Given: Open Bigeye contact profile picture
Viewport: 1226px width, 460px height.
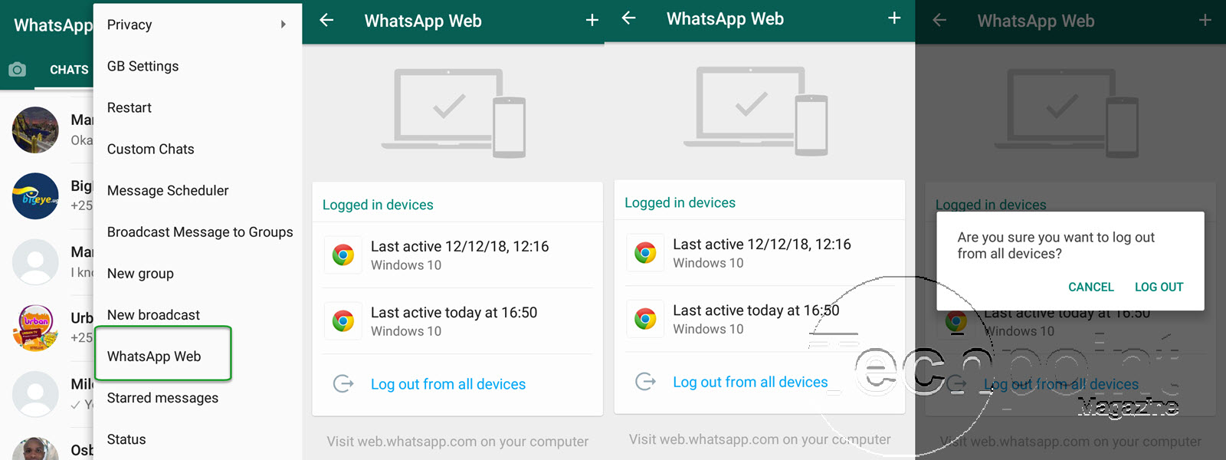Looking at the screenshot, I should 35,196.
